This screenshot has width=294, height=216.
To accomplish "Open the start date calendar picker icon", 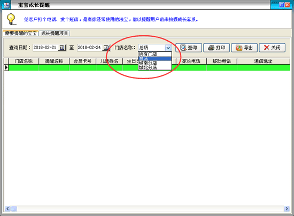I will [x=62, y=48].
